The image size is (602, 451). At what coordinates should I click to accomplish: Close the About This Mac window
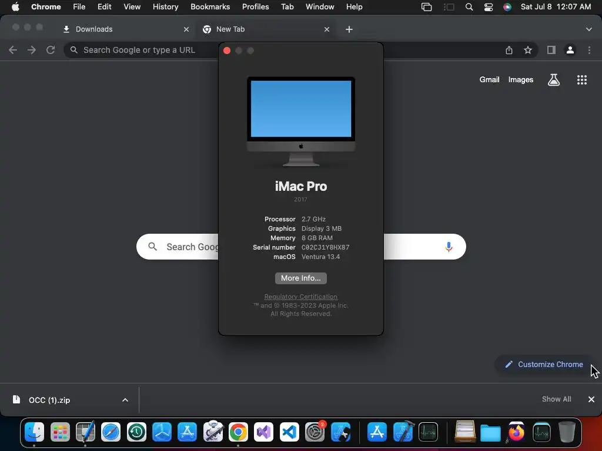tap(226, 51)
